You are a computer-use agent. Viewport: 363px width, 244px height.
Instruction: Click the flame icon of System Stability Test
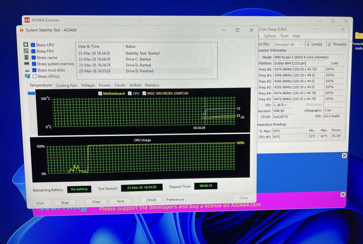click(22, 30)
